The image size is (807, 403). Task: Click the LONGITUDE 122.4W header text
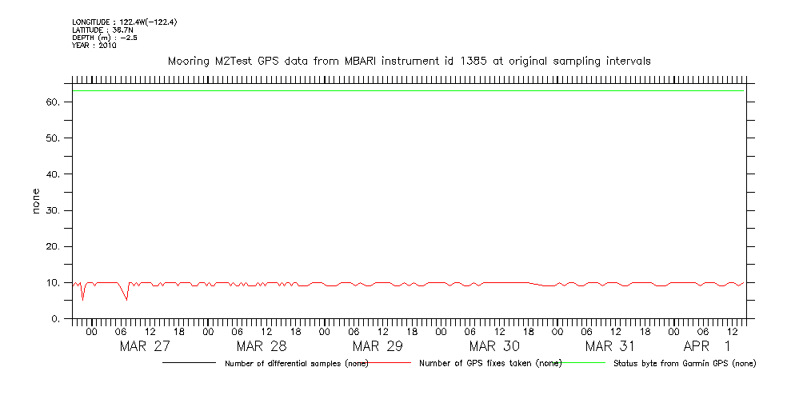(x=124, y=22)
